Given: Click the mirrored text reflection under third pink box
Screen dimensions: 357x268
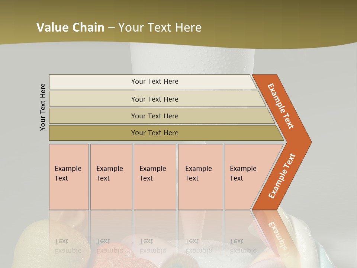Looking at the screenshot, I should coord(153,246).
